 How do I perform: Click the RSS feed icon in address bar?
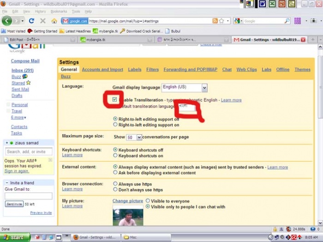[215, 21]
